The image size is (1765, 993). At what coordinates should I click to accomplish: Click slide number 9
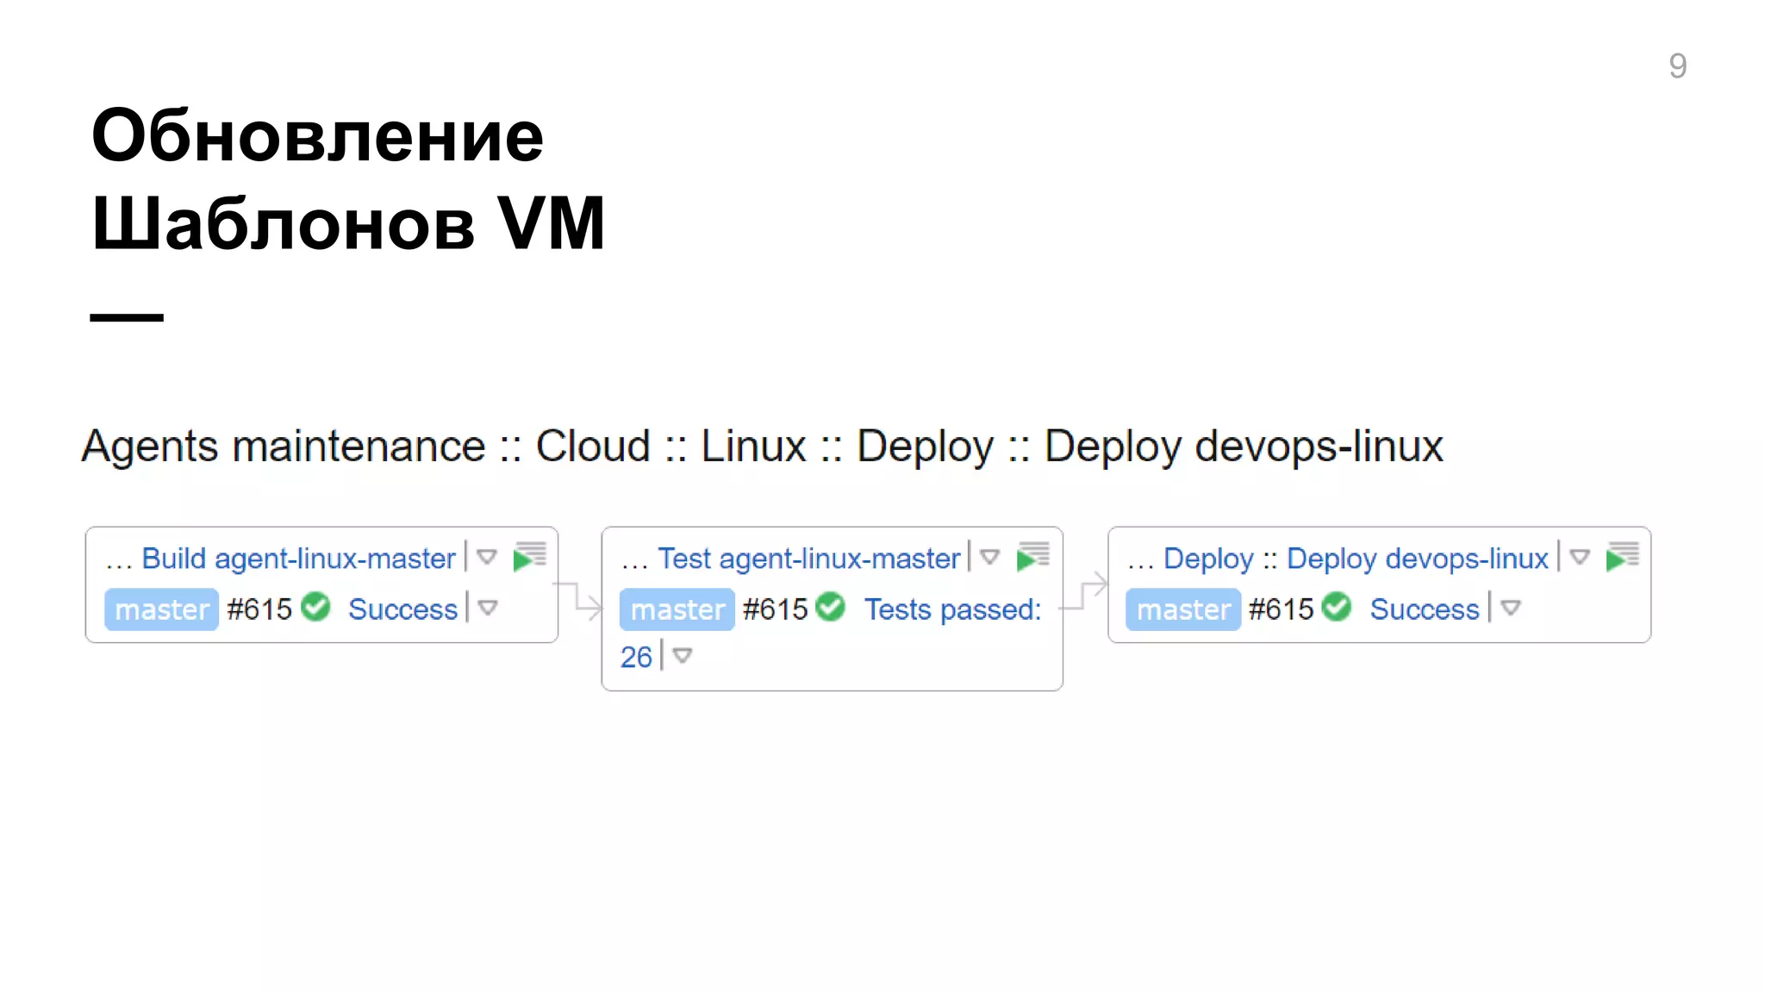click(1677, 66)
